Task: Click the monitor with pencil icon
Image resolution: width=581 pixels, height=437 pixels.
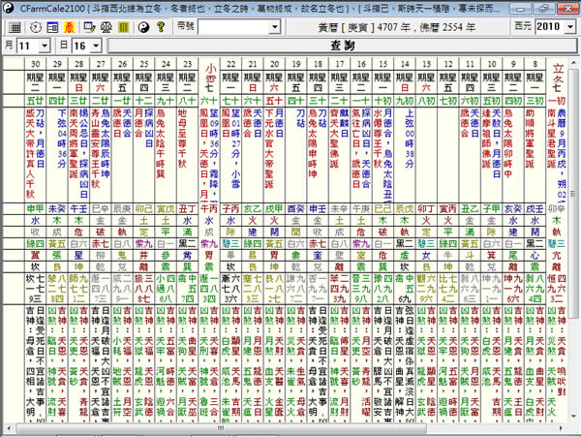Action: (89, 27)
